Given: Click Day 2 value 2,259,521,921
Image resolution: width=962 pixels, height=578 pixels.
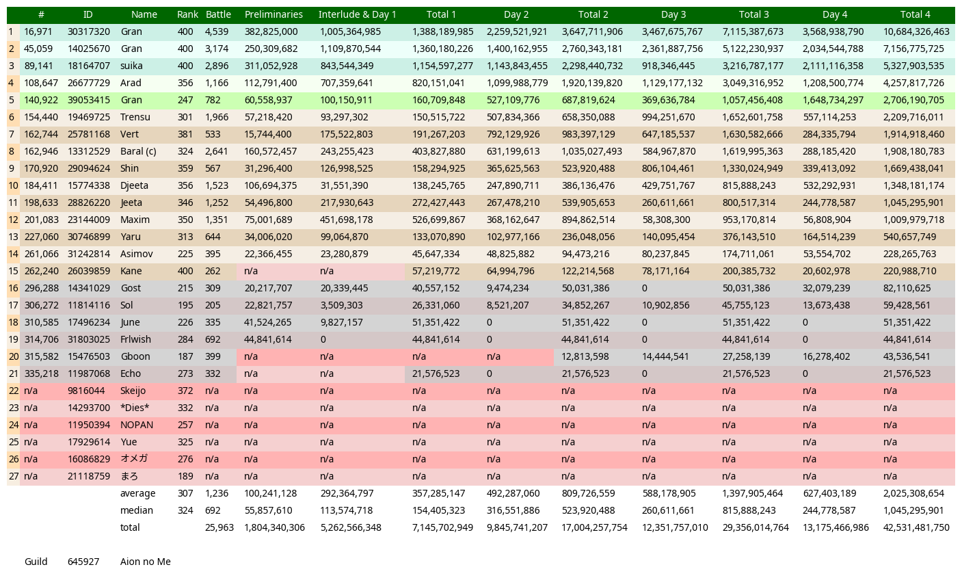Looking at the screenshot, I should tap(517, 31).
